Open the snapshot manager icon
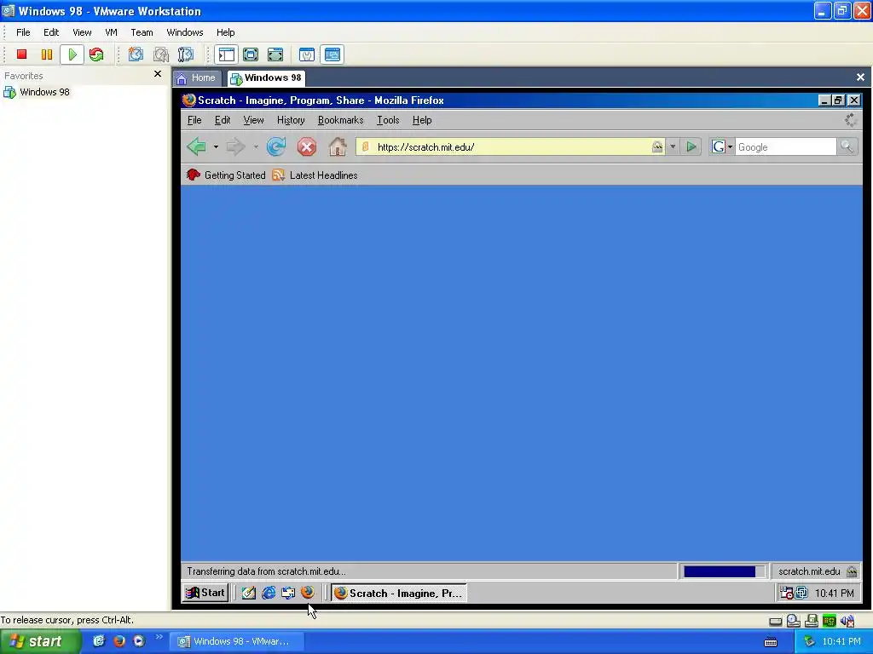The width and height of the screenshot is (873, 654). pyautogui.click(x=185, y=54)
